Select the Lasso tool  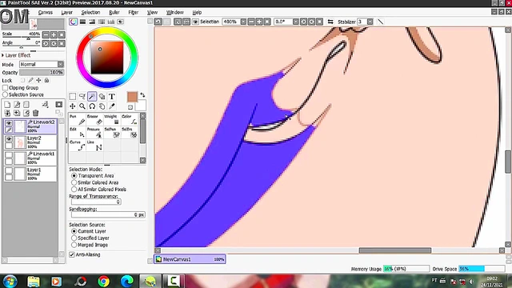(x=82, y=96)
